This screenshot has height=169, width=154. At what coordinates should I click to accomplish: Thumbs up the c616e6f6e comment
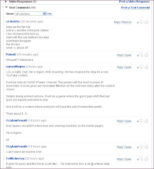click(146, 22)
